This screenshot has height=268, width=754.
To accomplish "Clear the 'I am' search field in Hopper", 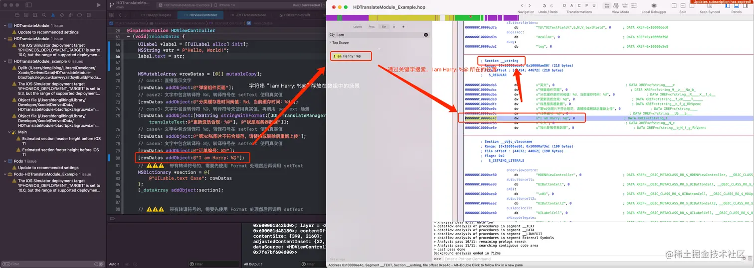I will (426, 35).
